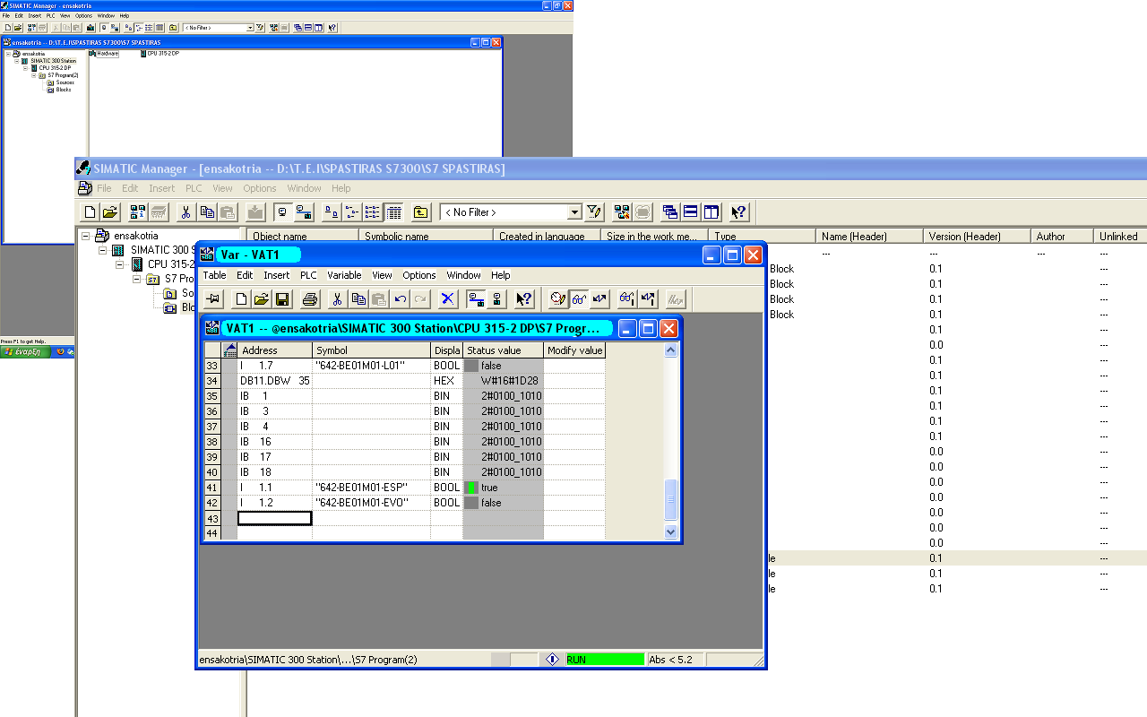
Task: Click the 'Modify value' column header in VAT1
Action: point(574,350)
